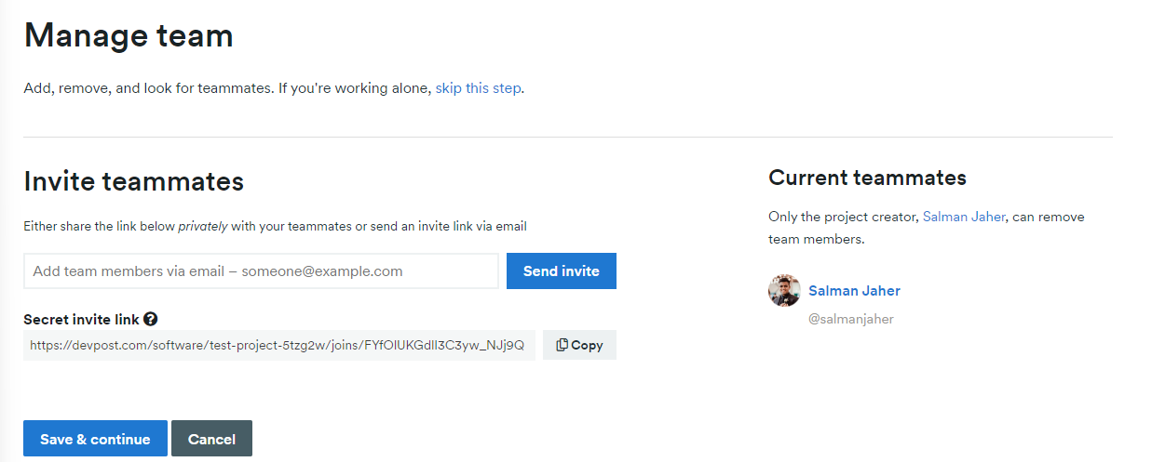Click the Invite teammates heading
1152x462 pixels.
tap(133, 180)
